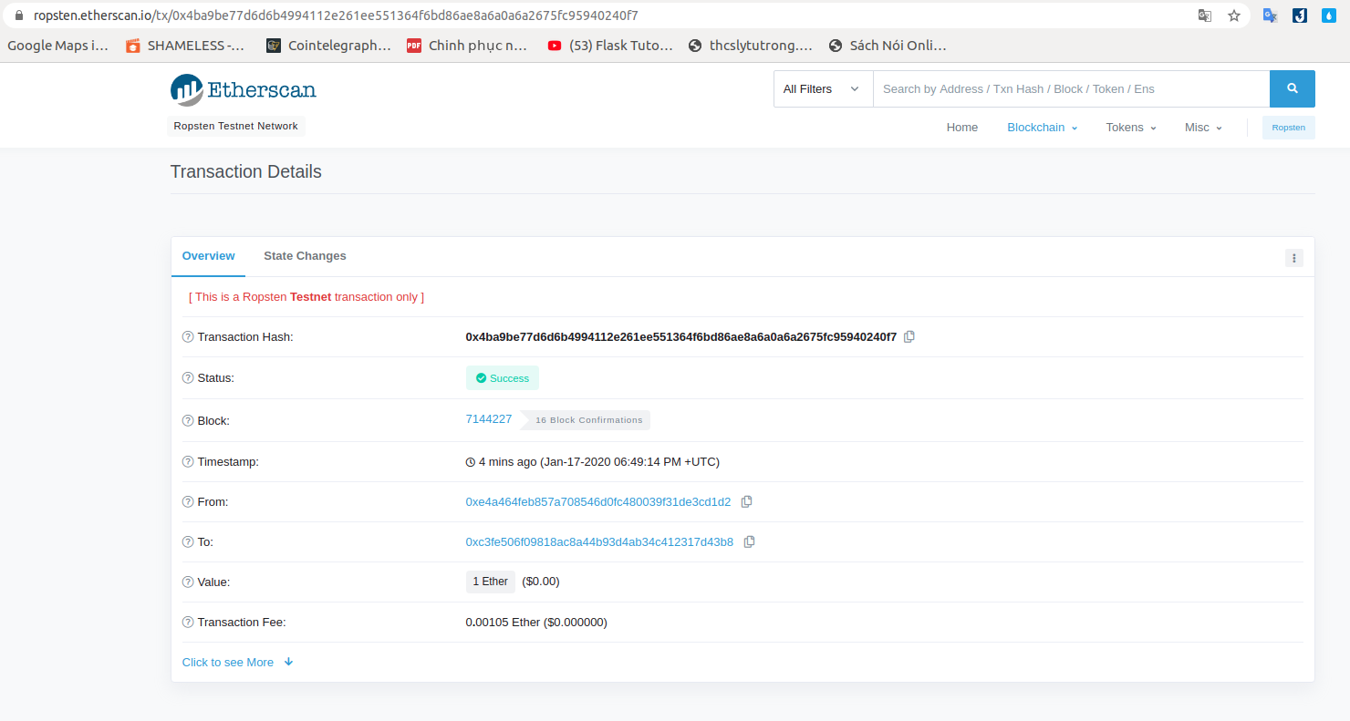View site security lock information
This screenshot has height=721, width=1350.
(17, 15)
